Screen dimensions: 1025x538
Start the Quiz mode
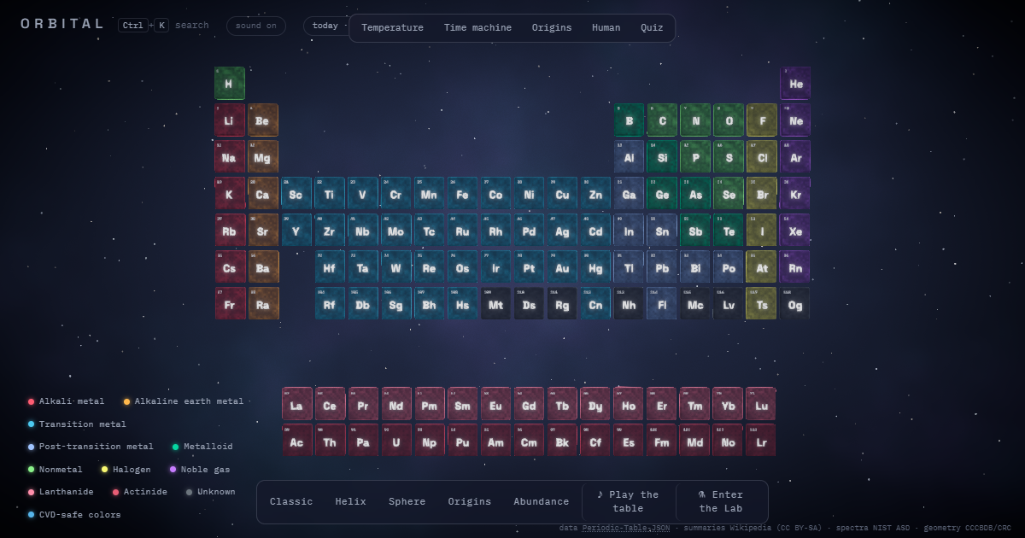coord(652,27)
